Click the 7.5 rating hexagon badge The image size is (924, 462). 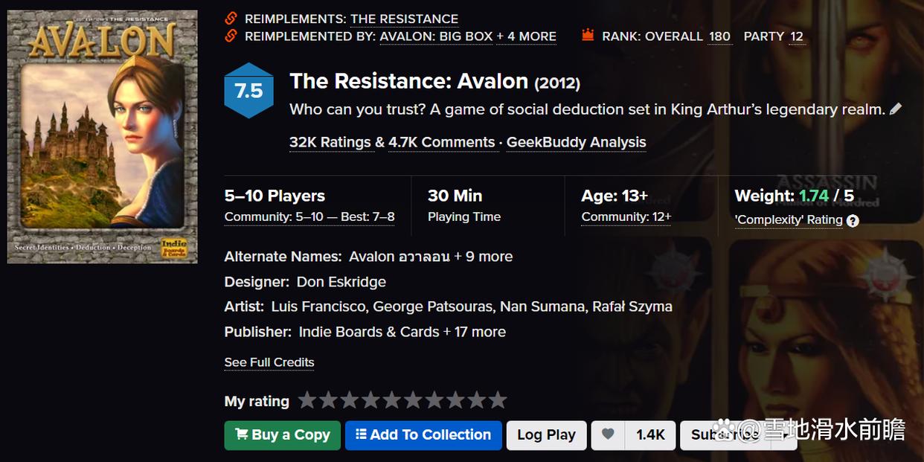tap(248, 91)
